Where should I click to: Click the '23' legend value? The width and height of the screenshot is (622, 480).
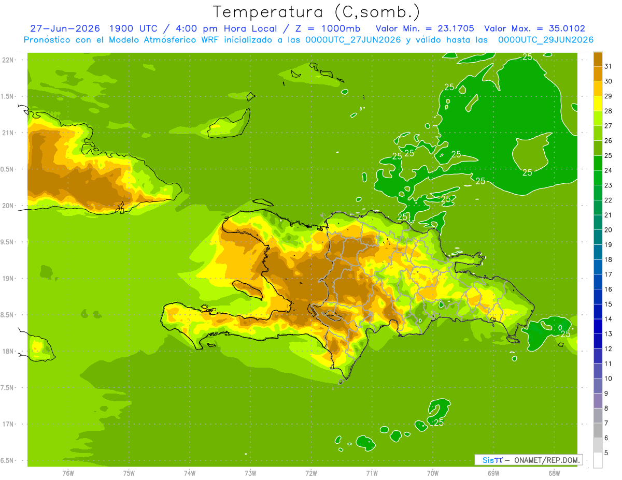(608, 185)
